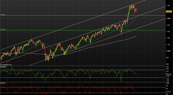Viewport: 173px width, 95px height.
Task: Click the 1 100 price axis label
Action: [x=168, y=44]
